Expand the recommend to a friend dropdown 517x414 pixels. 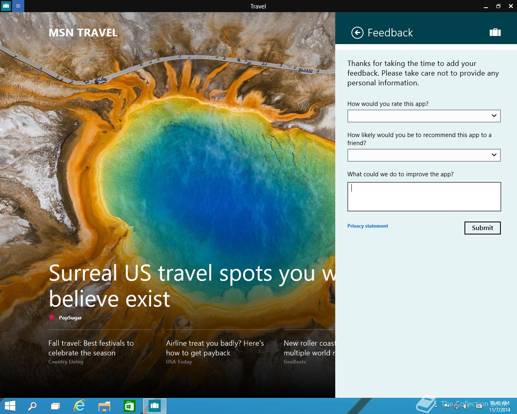click(424, 155)
